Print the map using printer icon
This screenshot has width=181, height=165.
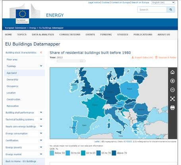point(172,107)
